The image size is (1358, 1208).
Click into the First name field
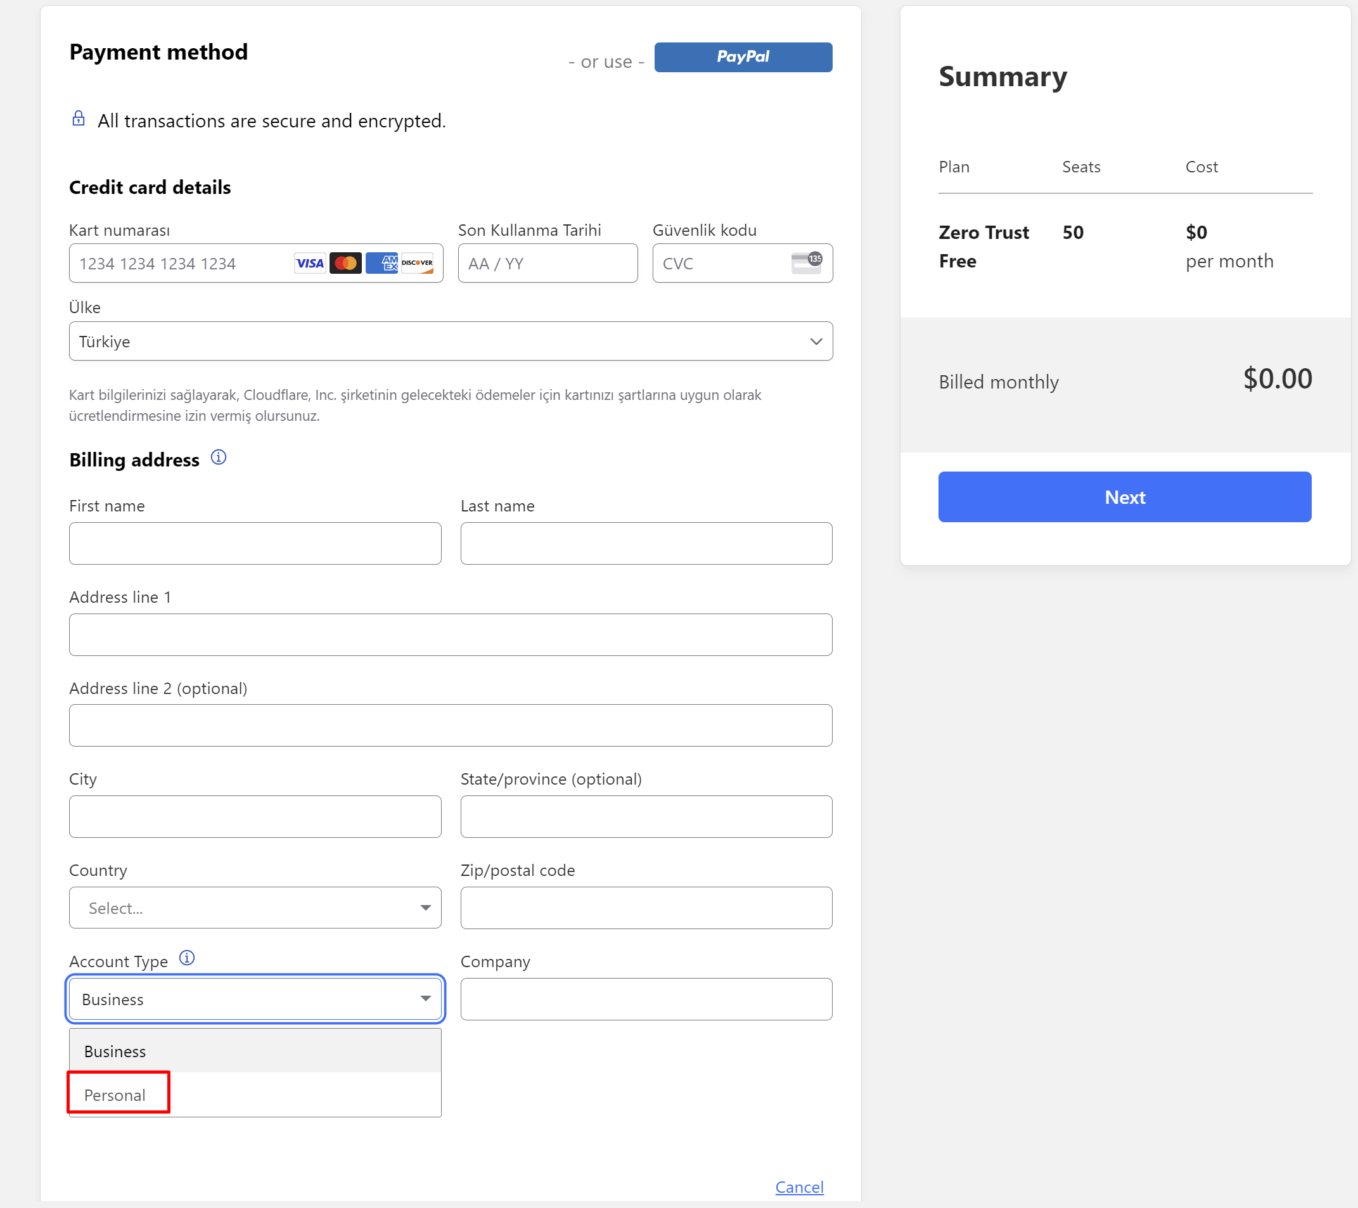pos(255,544)
